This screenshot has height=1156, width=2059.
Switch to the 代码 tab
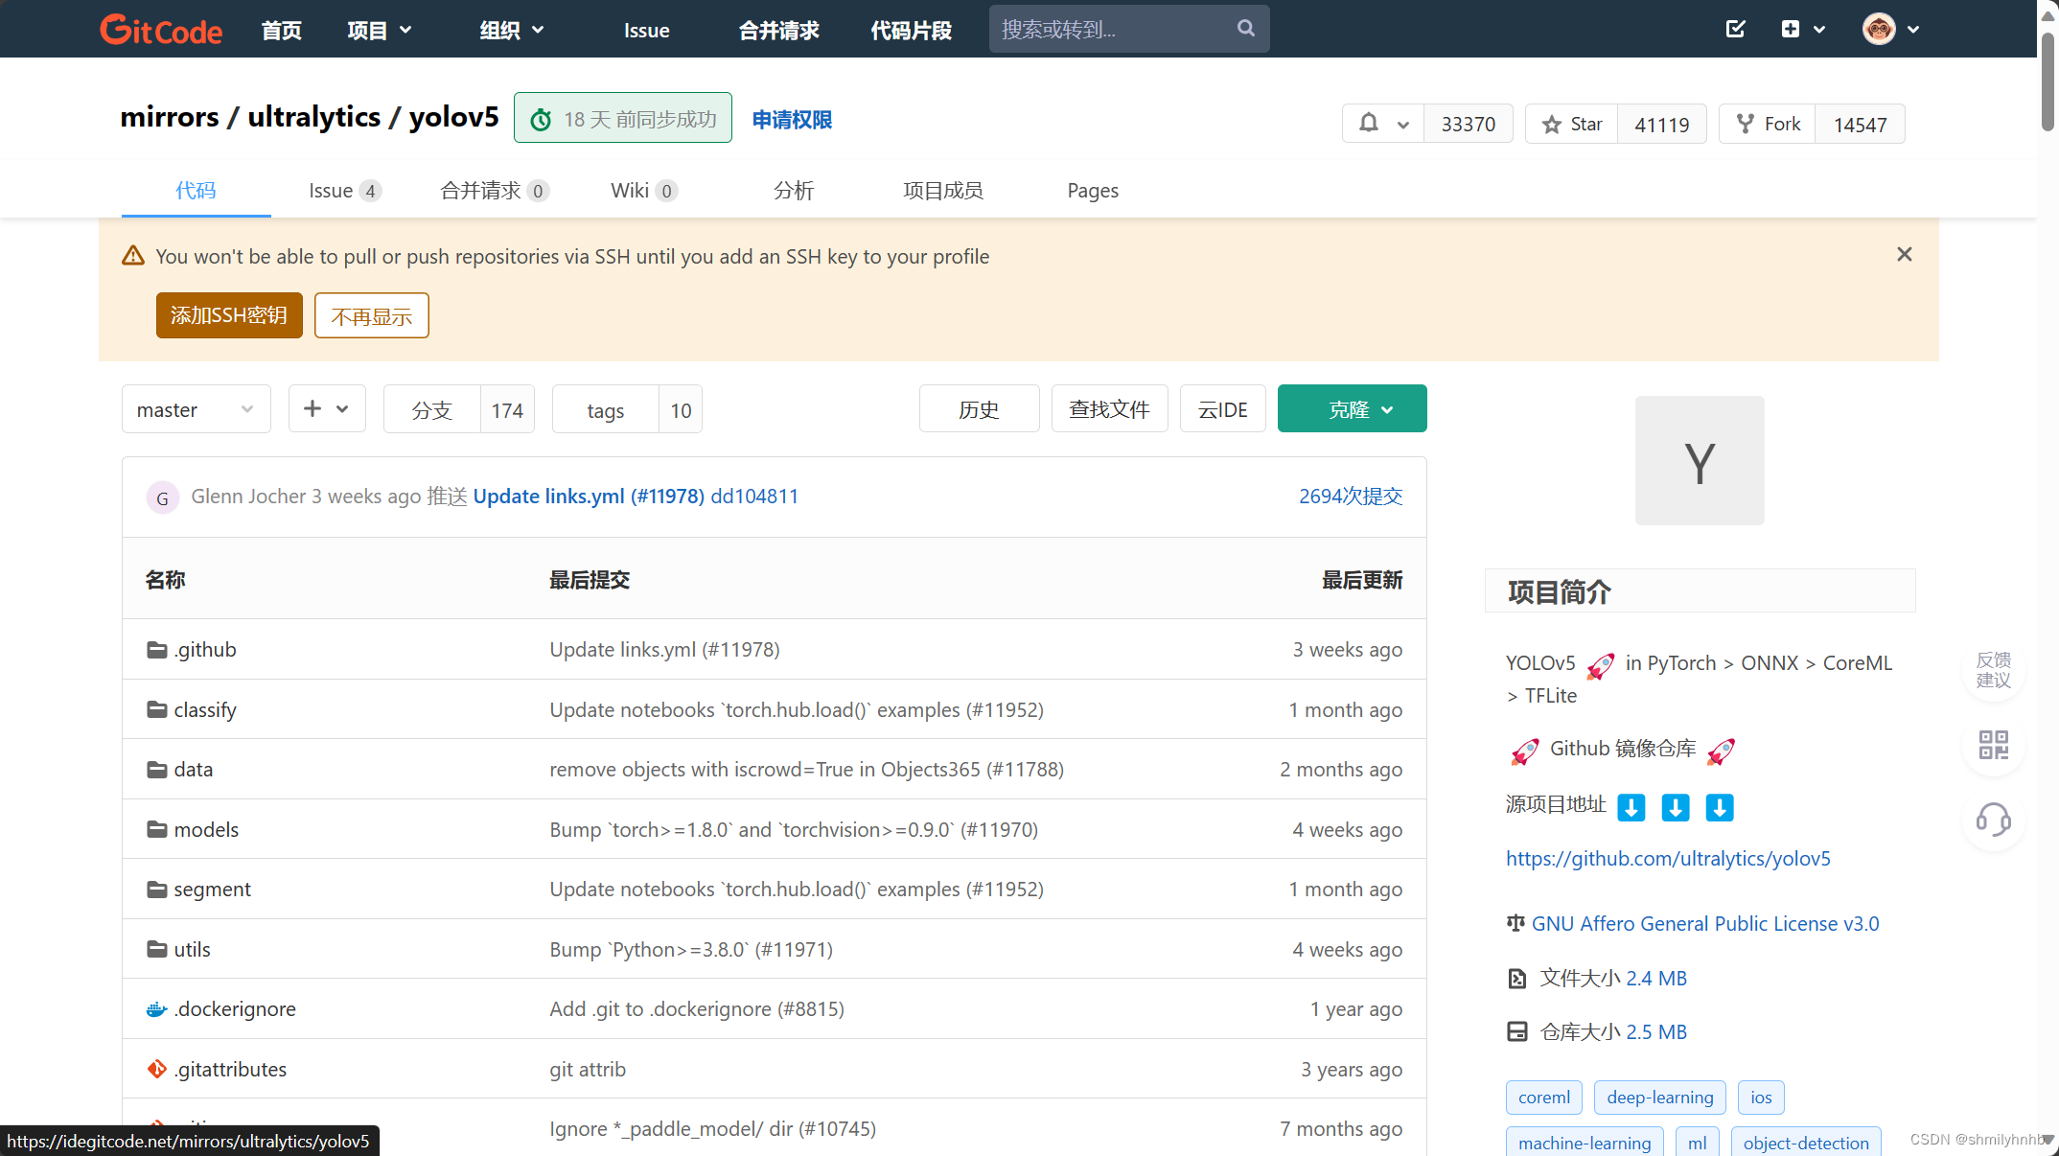coord(196,190)
